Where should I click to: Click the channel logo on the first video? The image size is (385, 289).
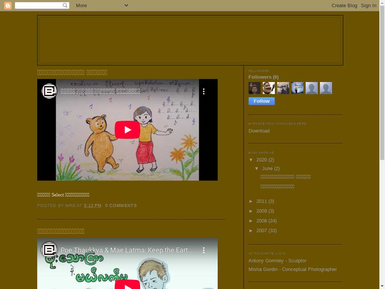tap(49, 91)
